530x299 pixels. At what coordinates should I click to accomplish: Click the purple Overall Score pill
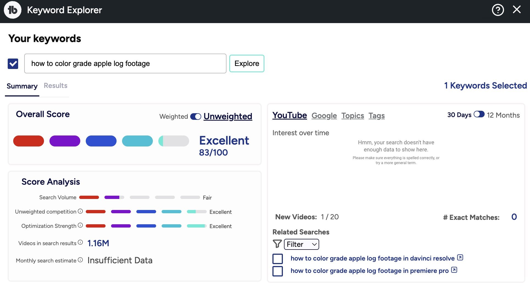coord(65,141)
